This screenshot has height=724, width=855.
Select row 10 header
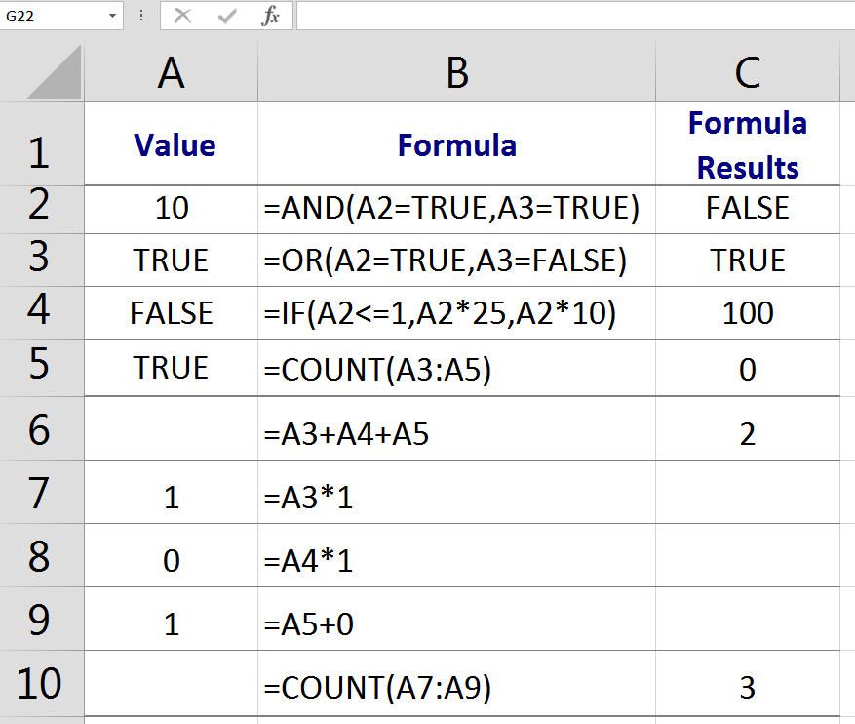click(41, 684)
